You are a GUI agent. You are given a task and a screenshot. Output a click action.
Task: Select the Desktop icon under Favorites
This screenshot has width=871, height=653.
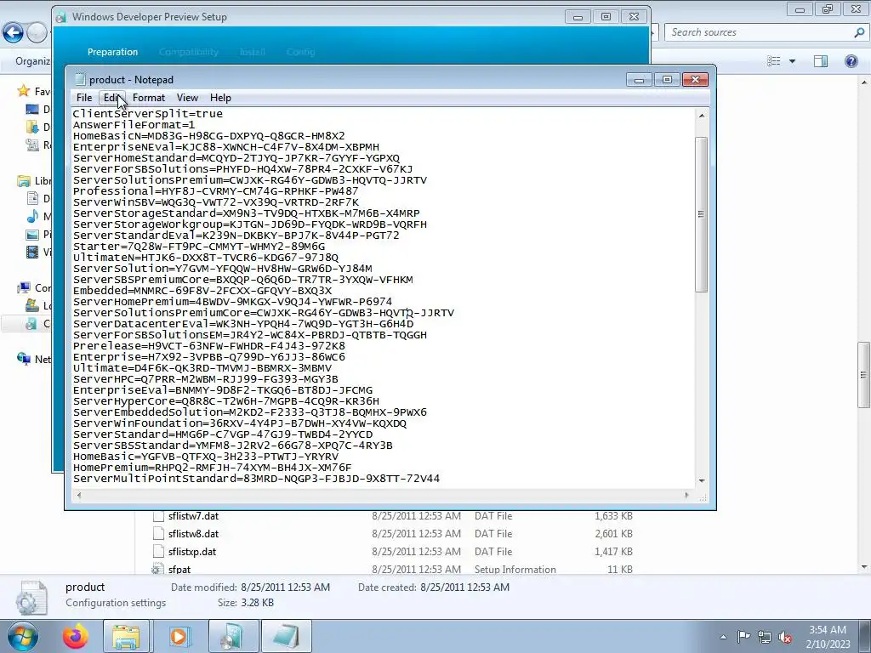(32, 110)
